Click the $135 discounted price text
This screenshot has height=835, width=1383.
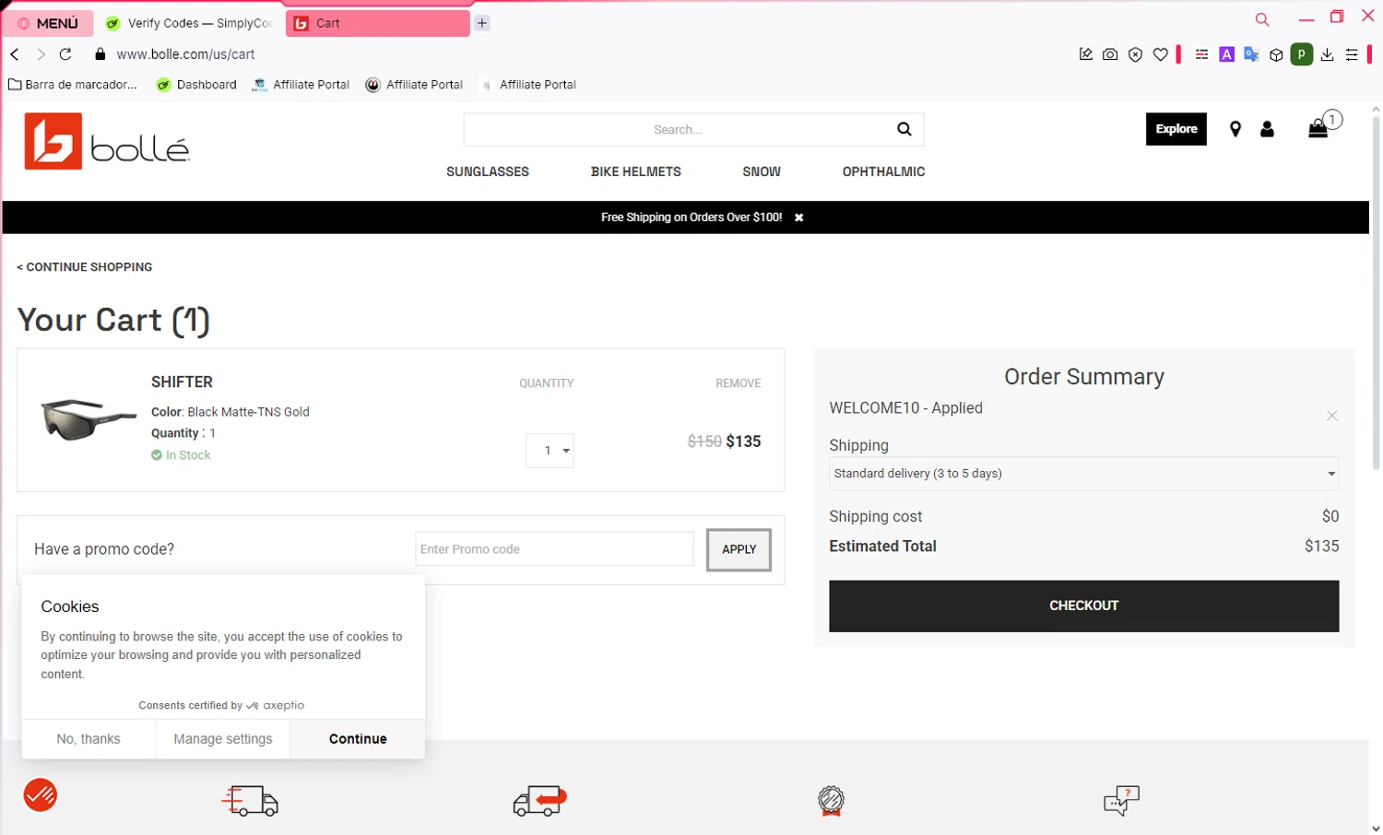[x=743, y=441]
